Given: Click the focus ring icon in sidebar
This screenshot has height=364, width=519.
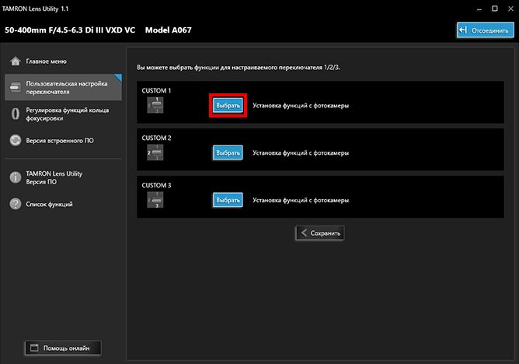Looking at the screenshot, I should coord(16,114).
